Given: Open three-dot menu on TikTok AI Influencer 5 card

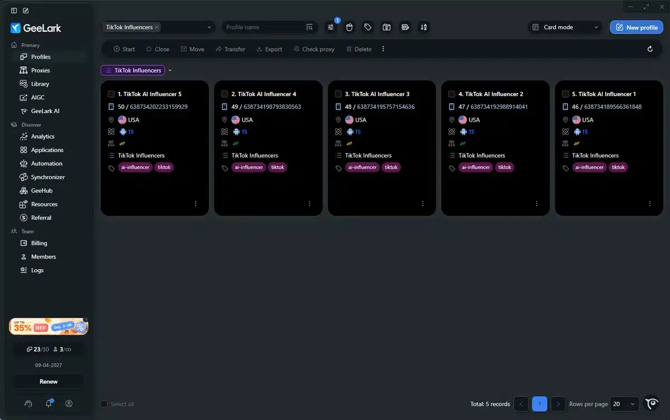Looking at the screenshot, I should 196,204.
